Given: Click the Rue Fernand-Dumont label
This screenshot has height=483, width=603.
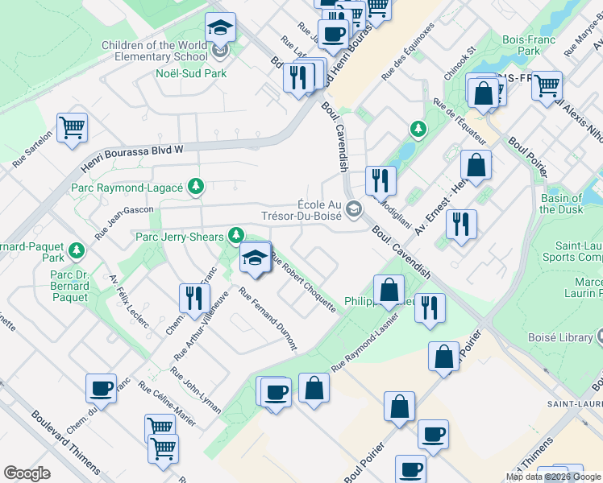Looking at the screenshot, I should pyautogui.click(x=268, y=318).
